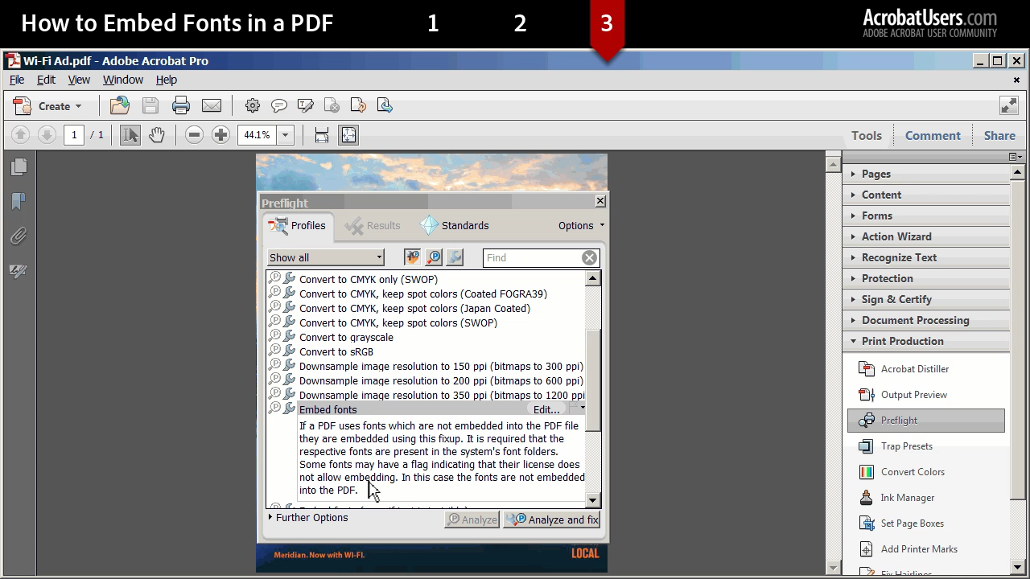Click the Tools pane button
Screen dimensions: 1030x579
pyautogui.click(x=867, y=135)
